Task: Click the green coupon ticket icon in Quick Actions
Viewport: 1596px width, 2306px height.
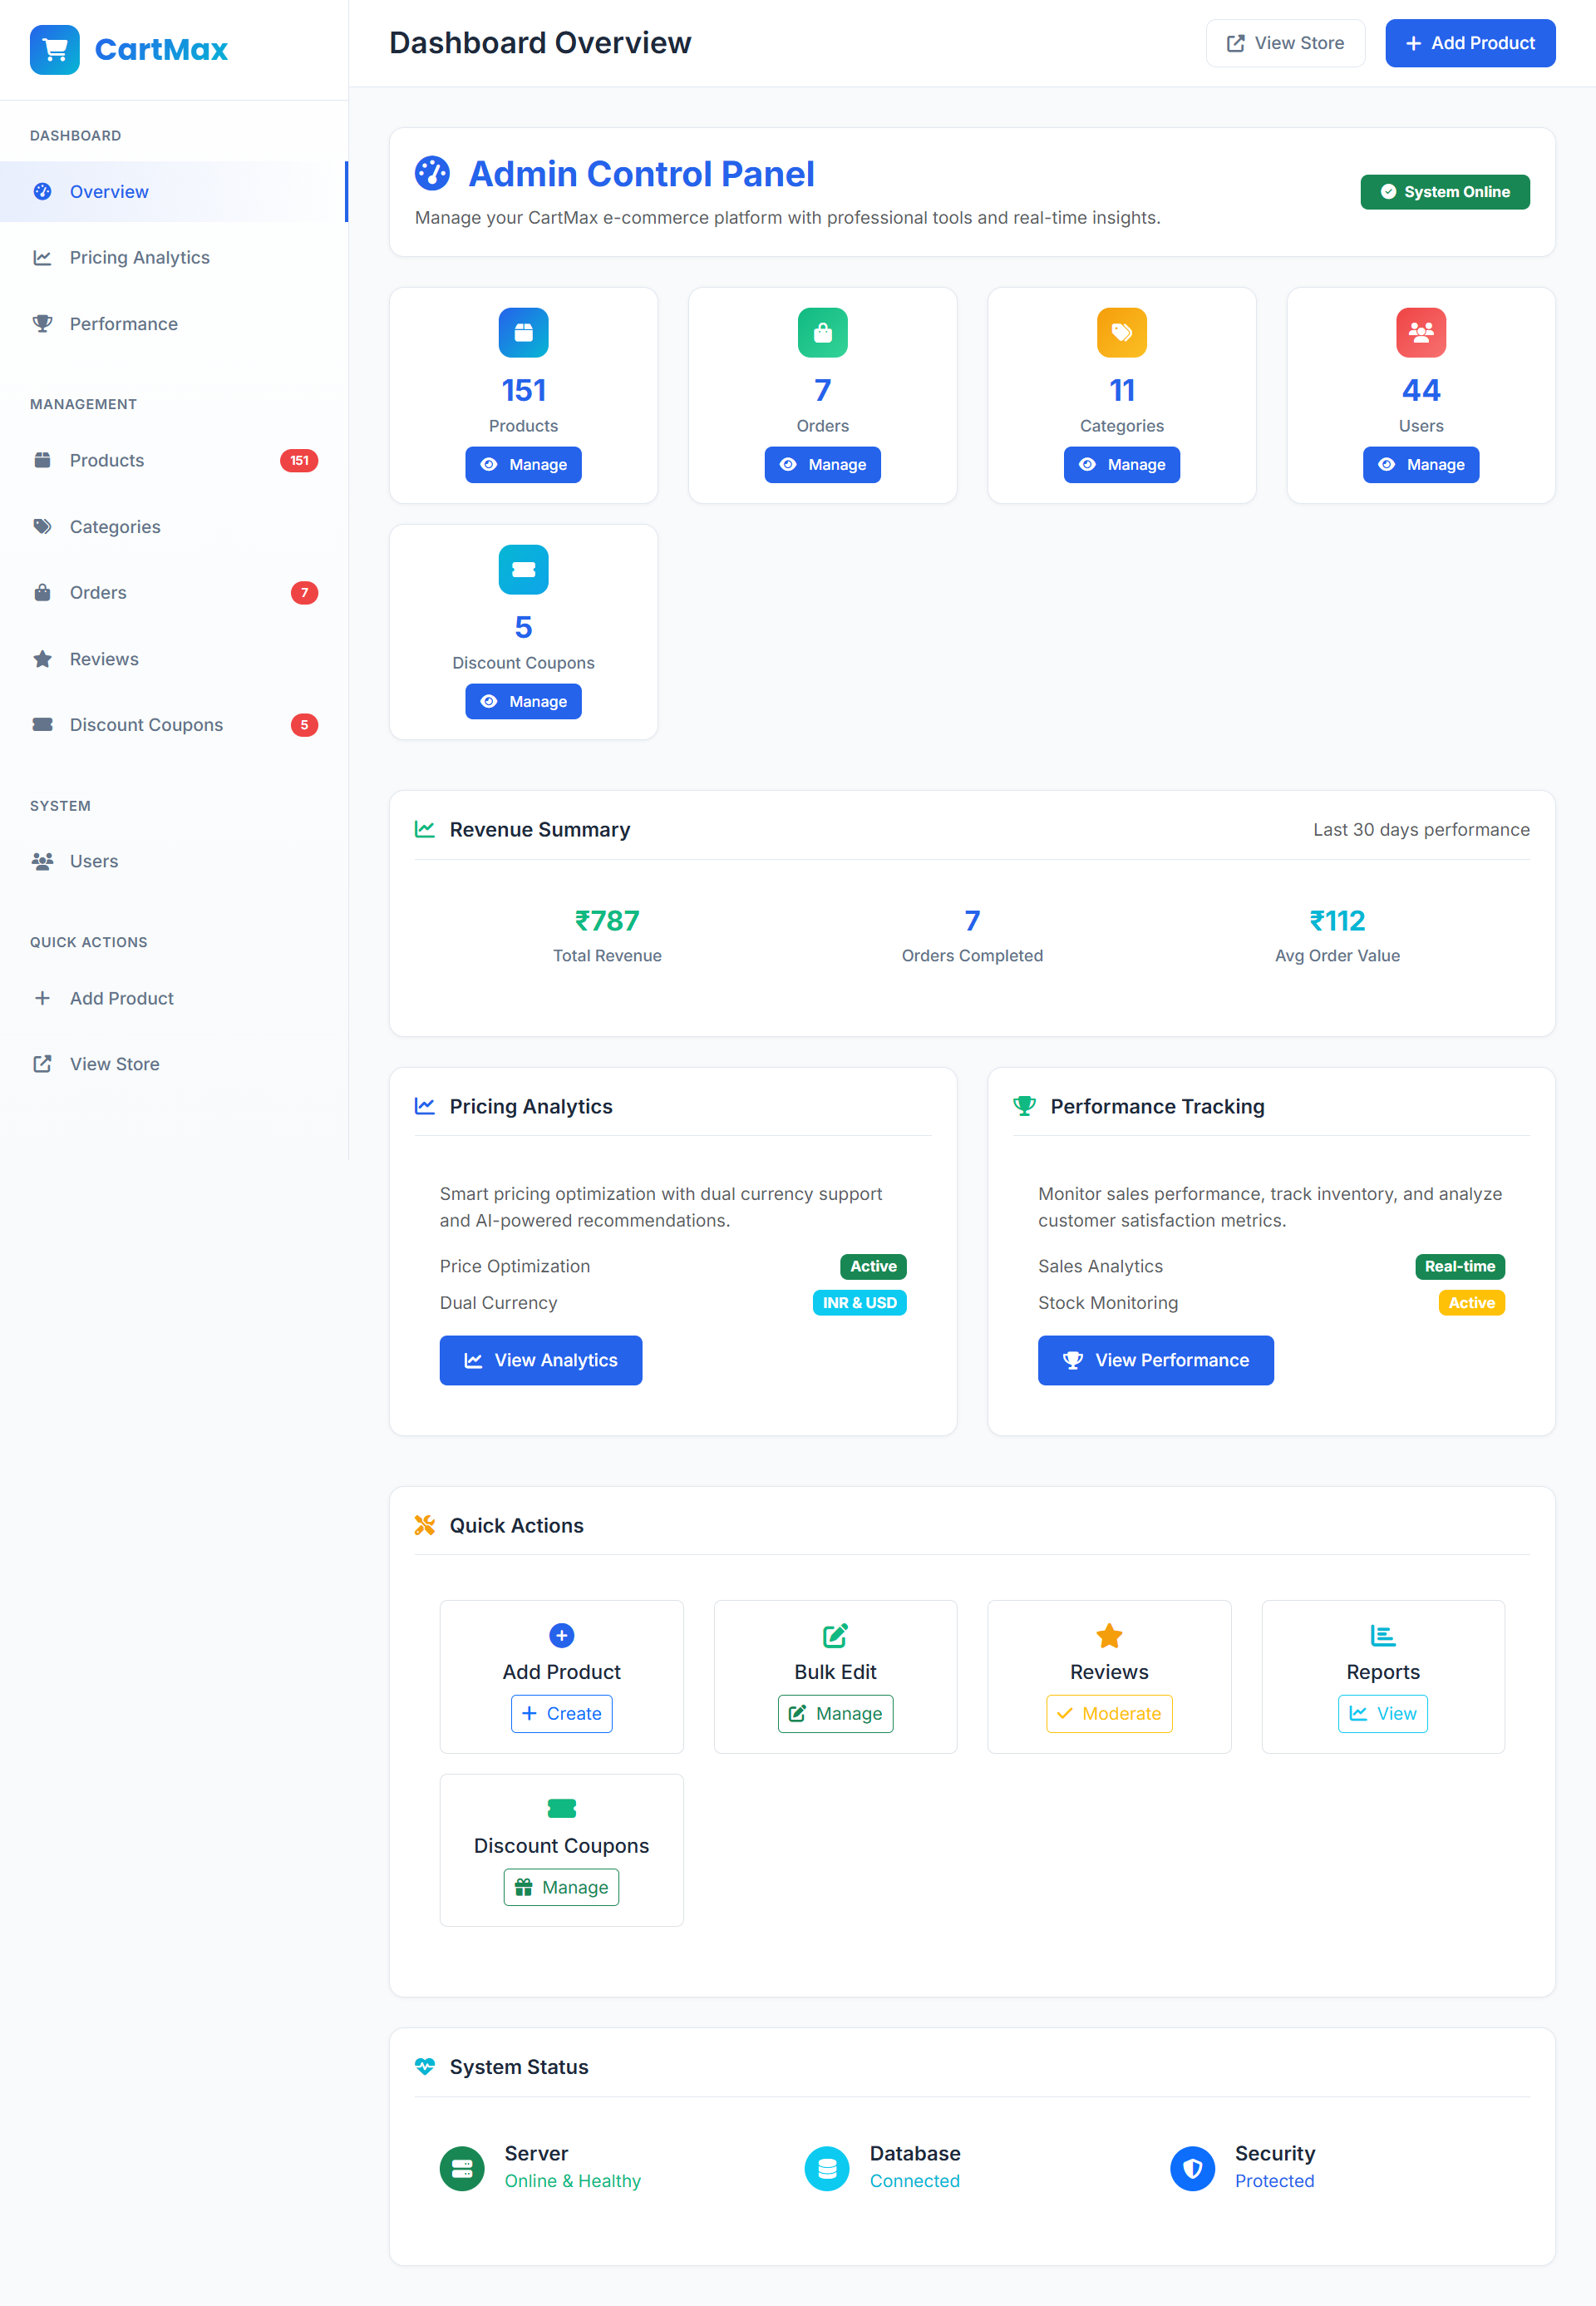Action: pos(561,1809)
